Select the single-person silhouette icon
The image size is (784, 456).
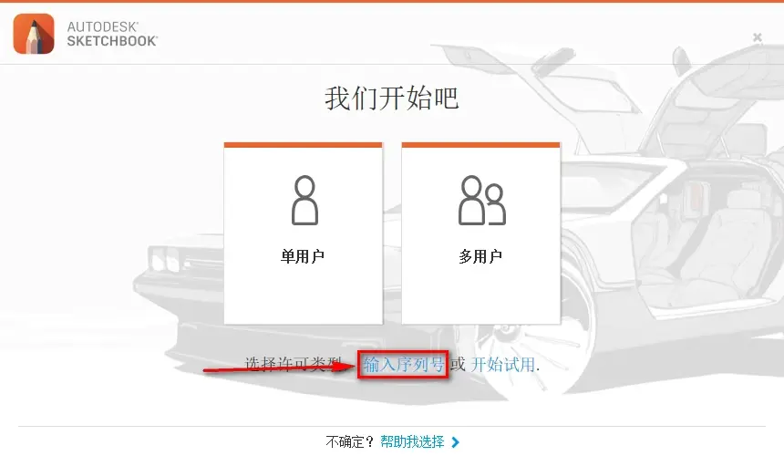pos(304,200)
